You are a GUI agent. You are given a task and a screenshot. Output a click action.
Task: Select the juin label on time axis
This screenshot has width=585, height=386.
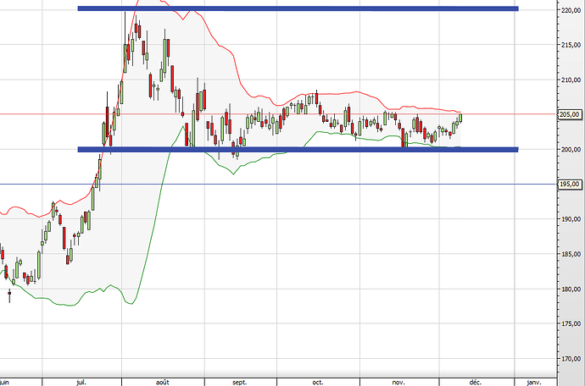[x=6, y=382]
